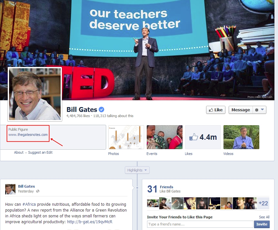
Task: Visit www.thegatesnotes.com link
Action: 28,135
